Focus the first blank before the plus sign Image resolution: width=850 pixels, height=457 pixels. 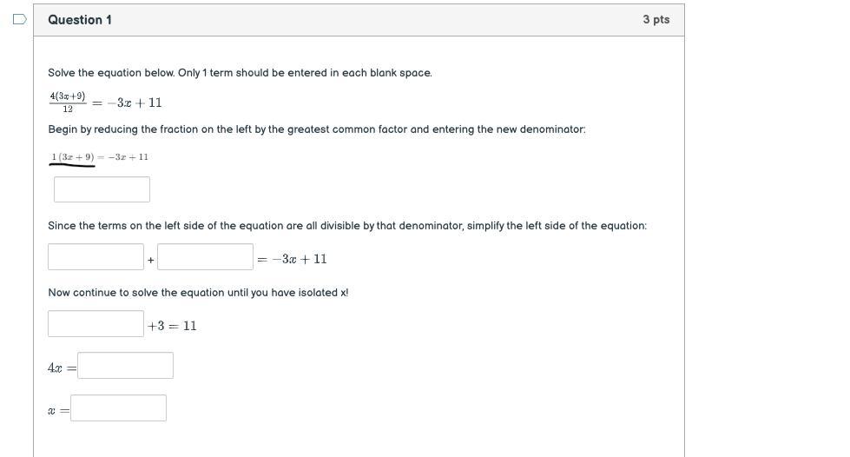point(96,257)
